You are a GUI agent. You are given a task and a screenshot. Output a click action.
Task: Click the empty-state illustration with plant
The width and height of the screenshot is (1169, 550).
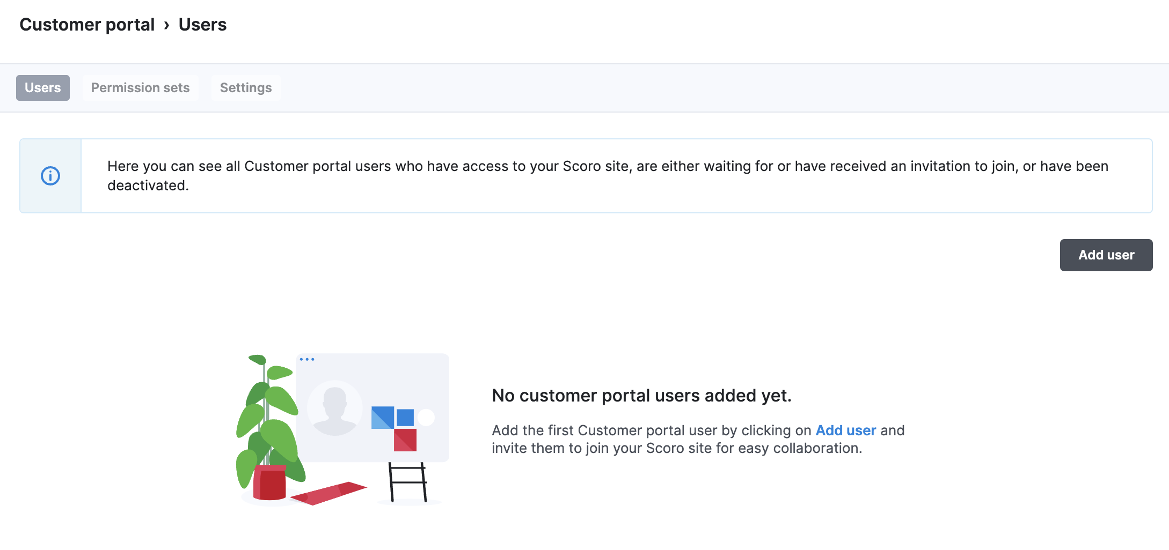[342, 429]
